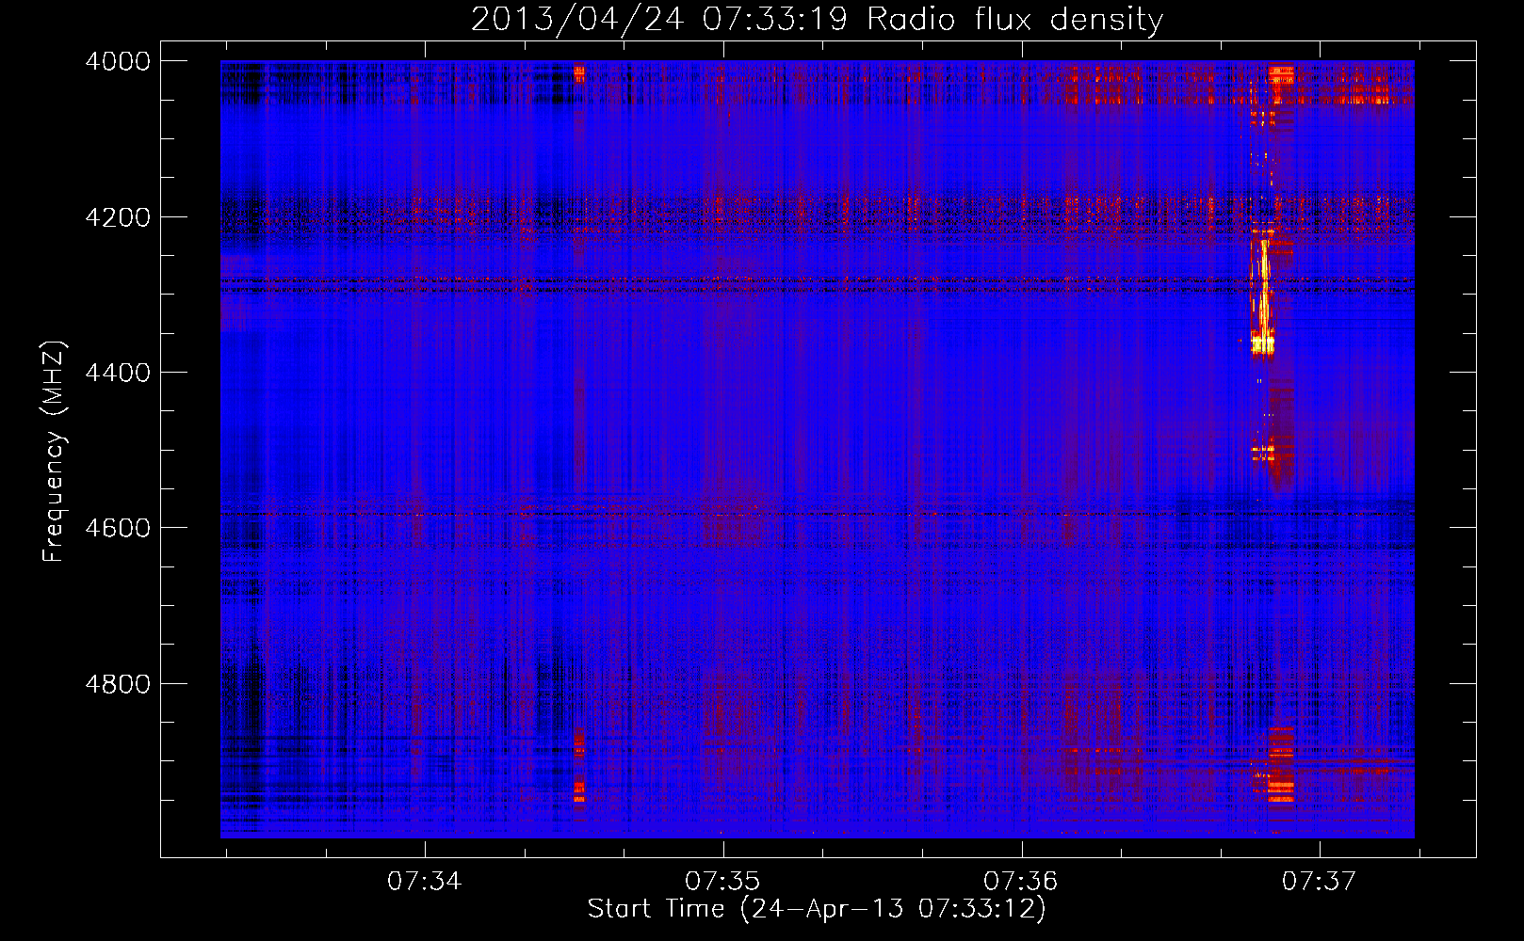Click the 4600 frequency axis label
This screenshot has width=1524, height=941.
118,528
